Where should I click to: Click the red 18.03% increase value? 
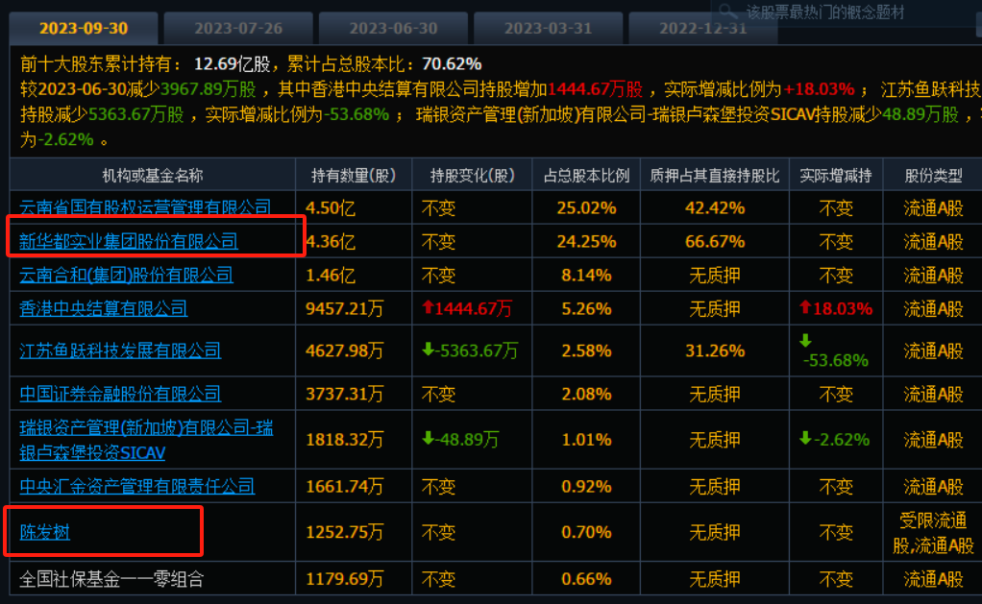(x=836, y=308)
